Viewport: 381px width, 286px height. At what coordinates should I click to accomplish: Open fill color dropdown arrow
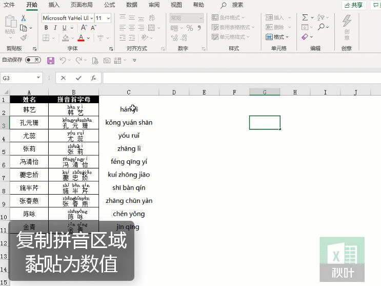[73, 38]
